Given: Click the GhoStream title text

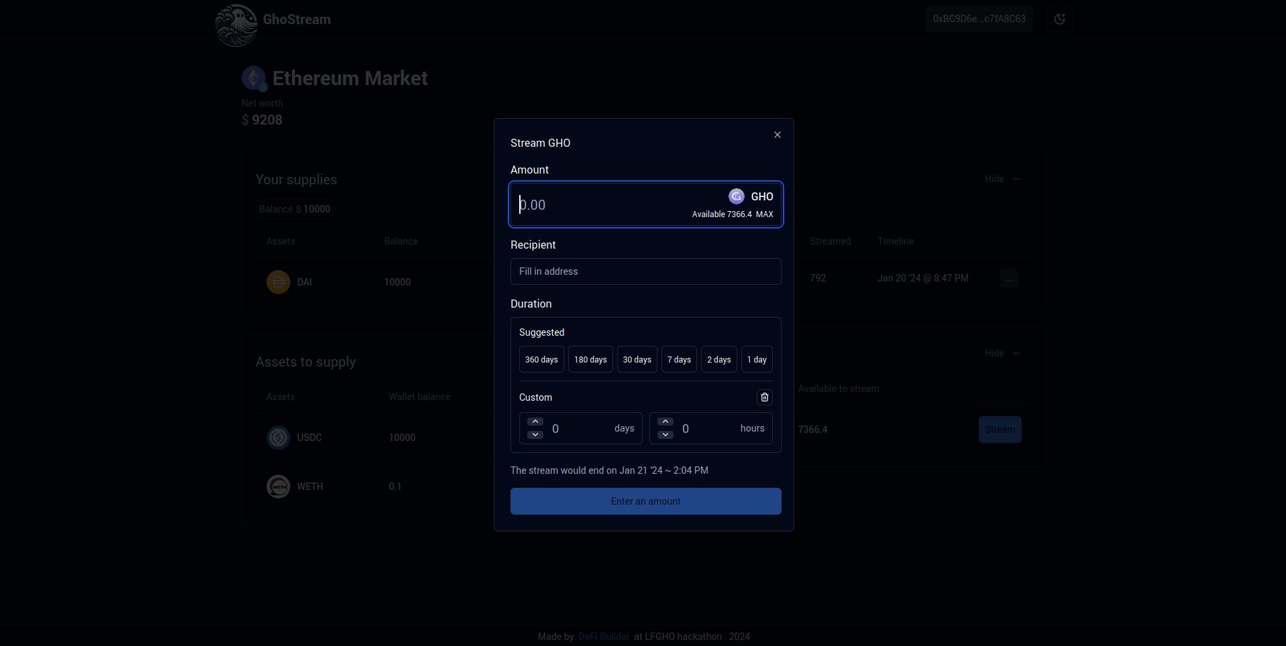Looking at the screenshot, I should [297, 19].
